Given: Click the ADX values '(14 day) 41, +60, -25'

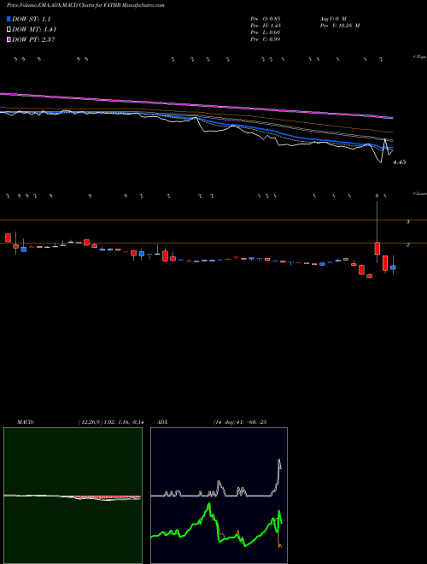Looking at the screenshot, I should [x=239, y=422].
